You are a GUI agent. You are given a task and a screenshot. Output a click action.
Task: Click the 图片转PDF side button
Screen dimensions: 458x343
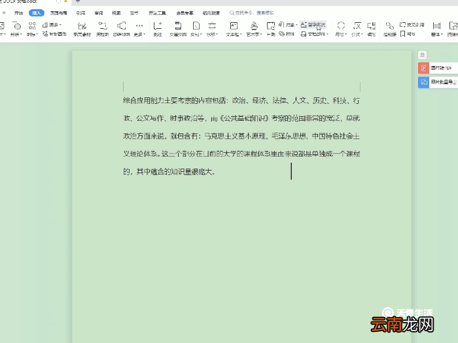[x=438, y=68]
